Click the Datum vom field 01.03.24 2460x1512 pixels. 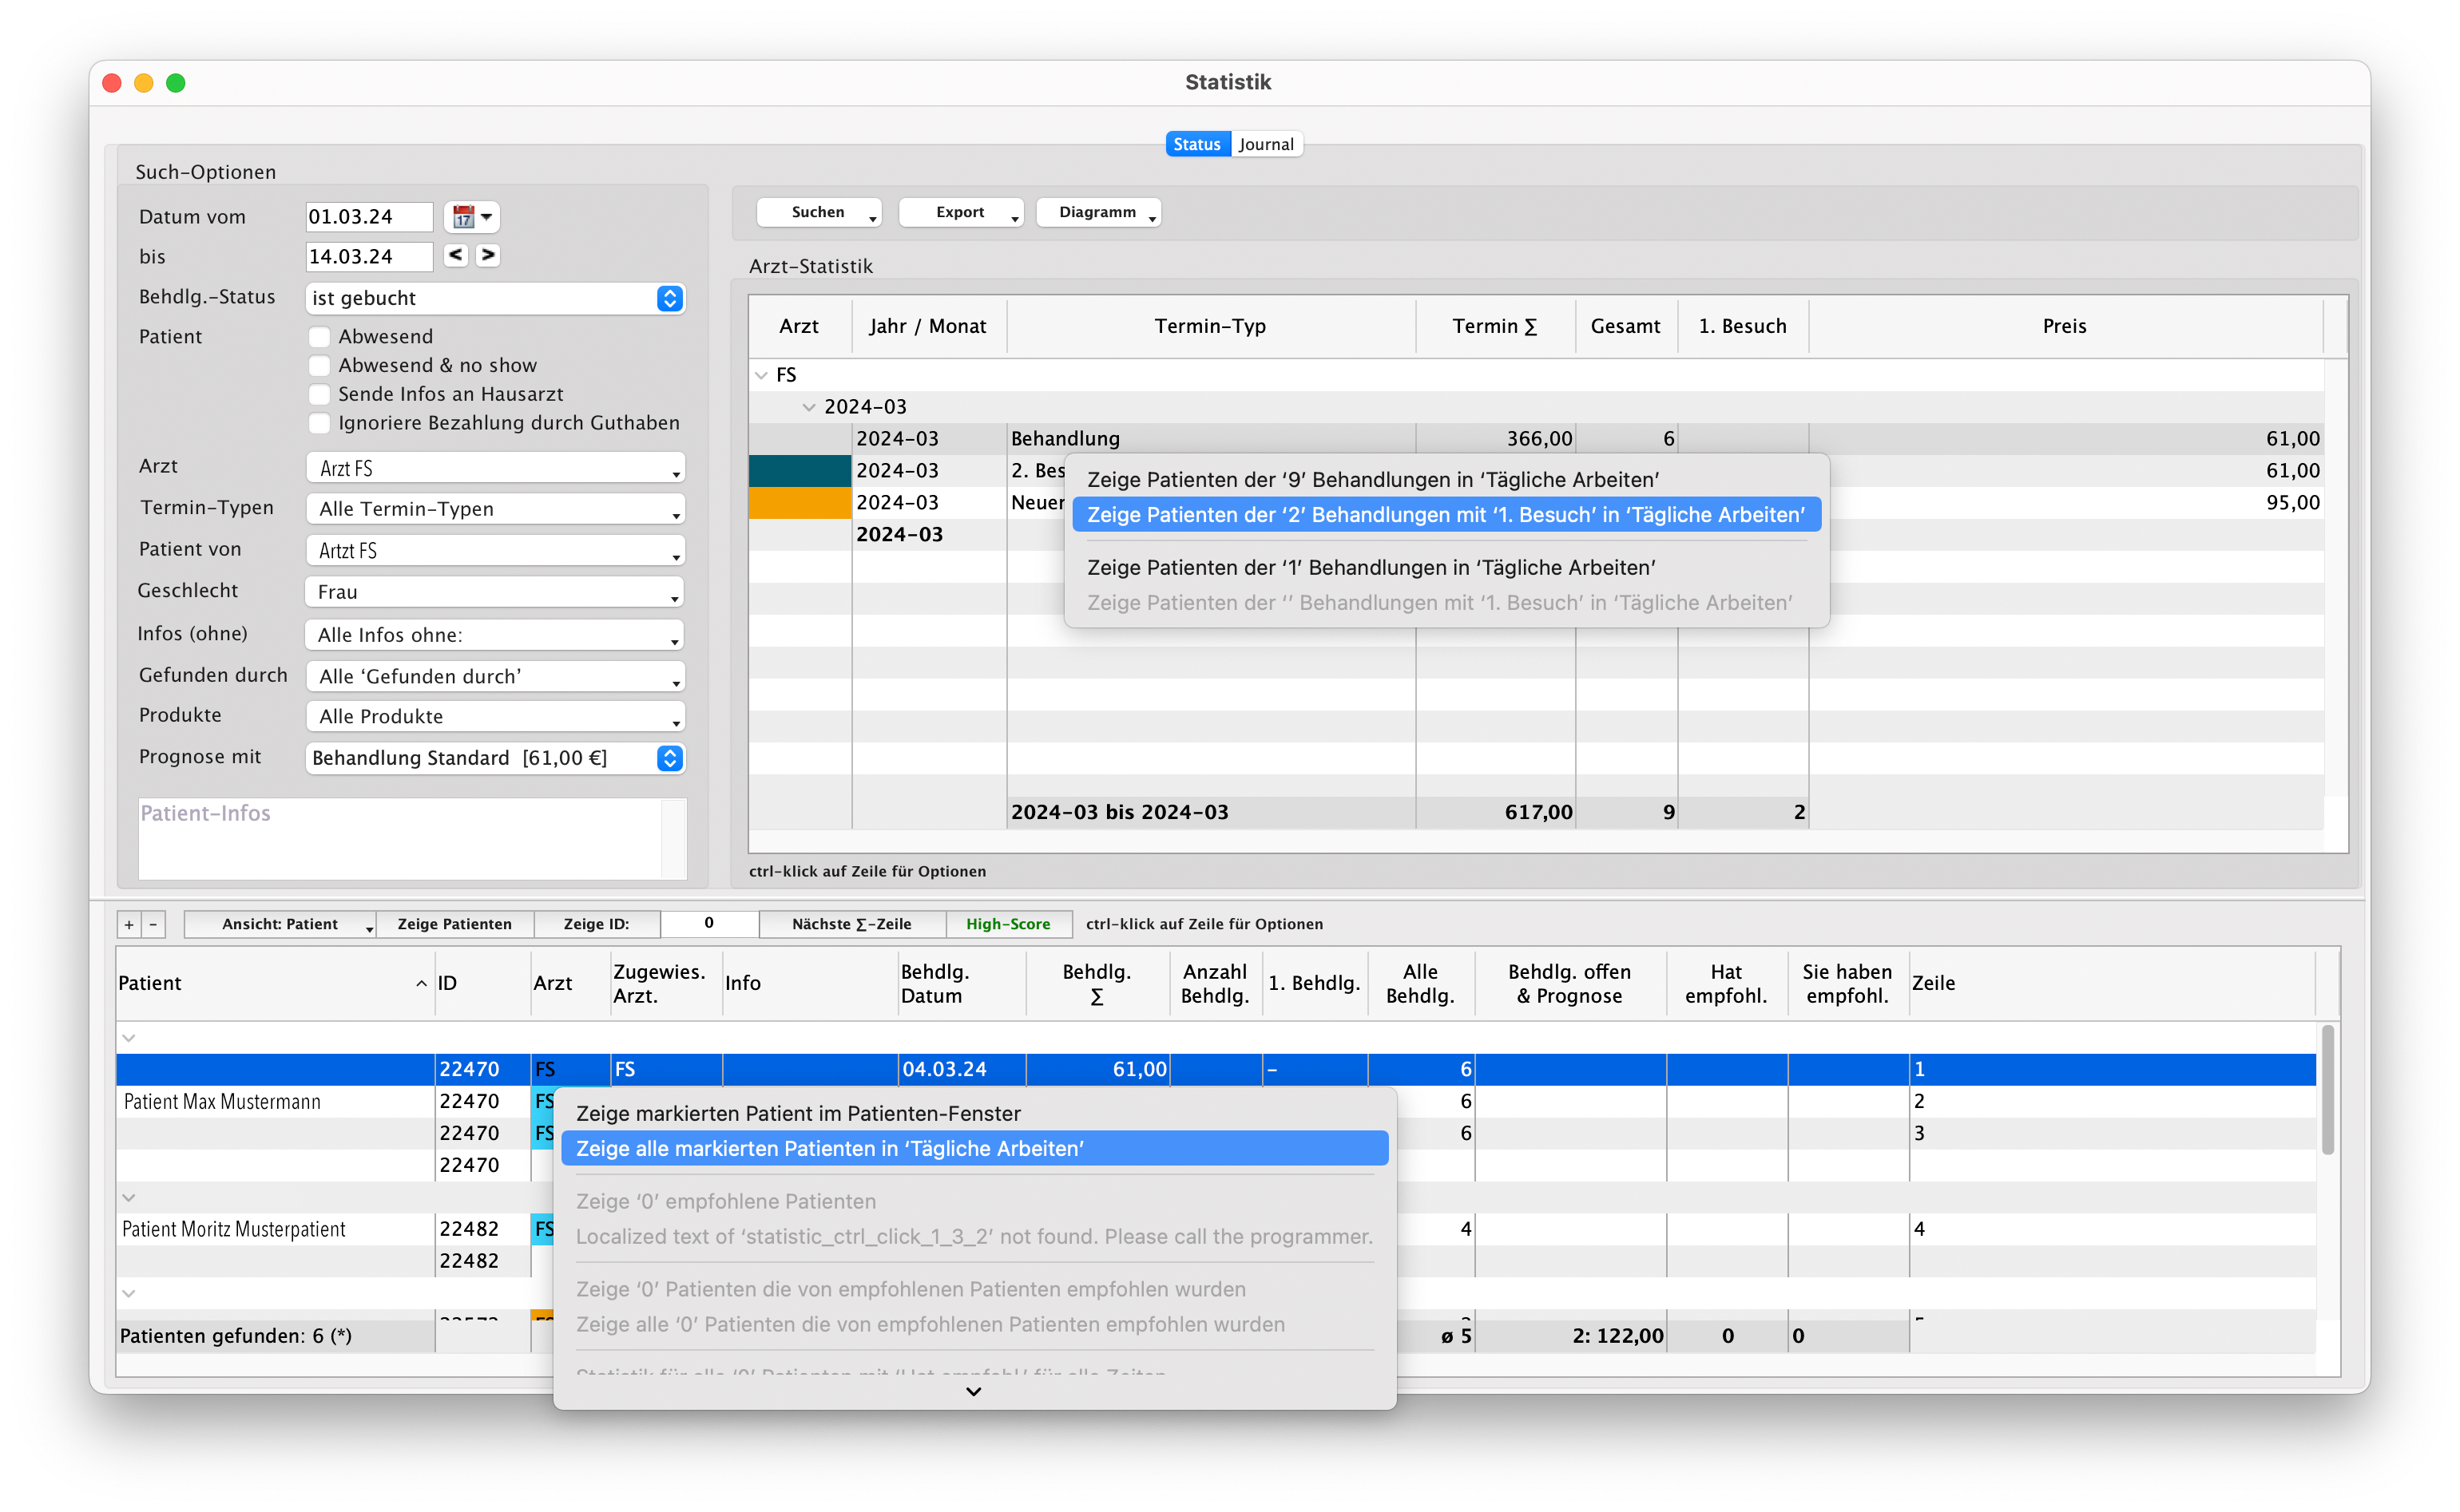pos(369,217)
